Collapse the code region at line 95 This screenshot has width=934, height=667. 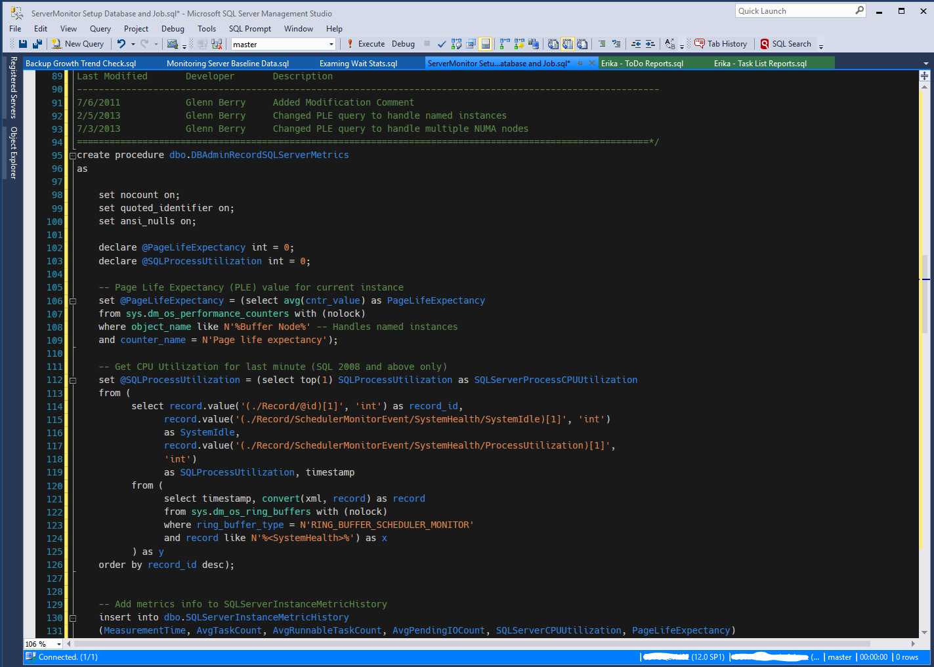72,155
